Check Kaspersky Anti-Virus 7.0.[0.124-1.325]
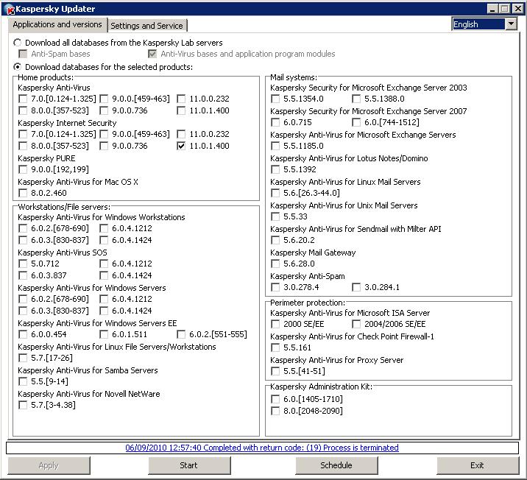Screen dimensions: 527x480 [23, 99]
